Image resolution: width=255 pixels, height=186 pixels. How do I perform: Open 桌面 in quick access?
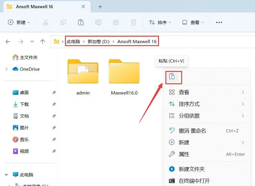21,93
